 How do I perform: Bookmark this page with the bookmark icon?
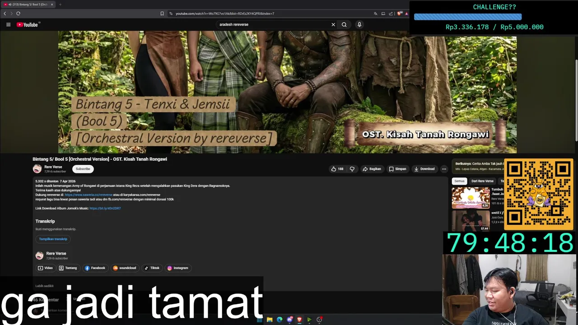[x=162, y=14]
